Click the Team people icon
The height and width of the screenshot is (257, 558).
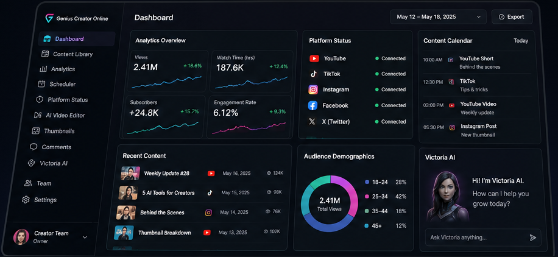pos(28,183)
